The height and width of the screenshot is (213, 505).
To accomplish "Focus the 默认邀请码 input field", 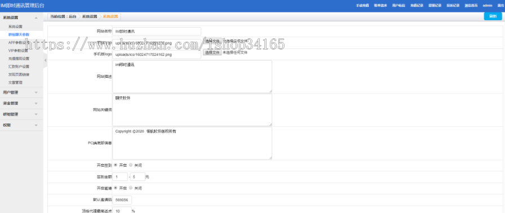I will (x=122, y=200).
